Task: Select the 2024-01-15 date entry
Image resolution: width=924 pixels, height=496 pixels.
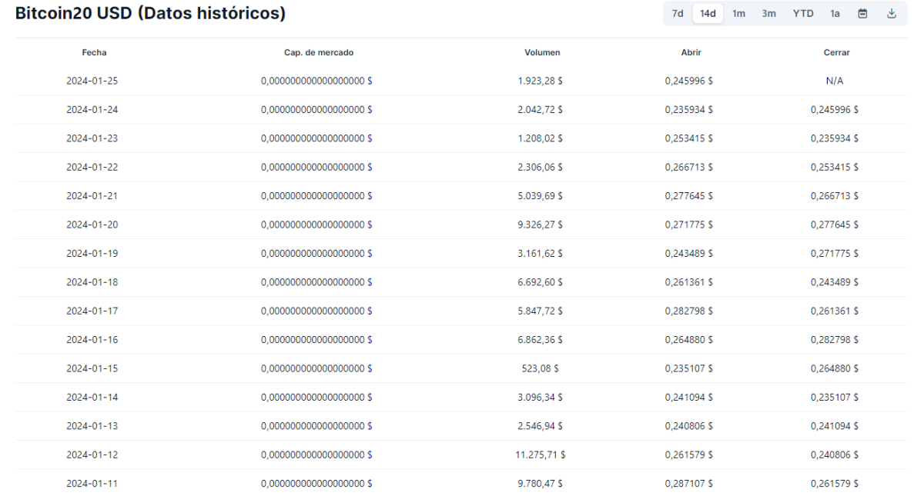Action: coord(94,368)
